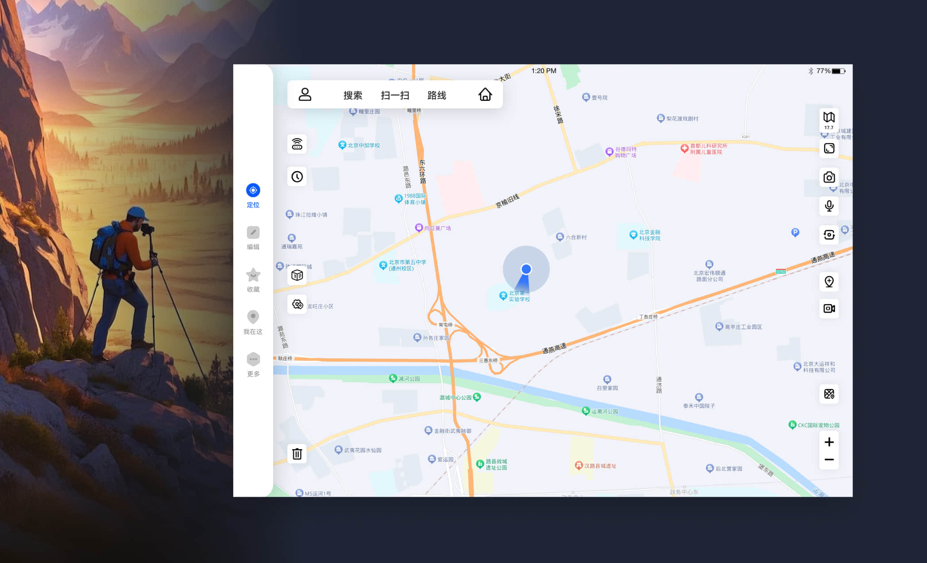Click the home icon in top bar
The width and height of the screenshot is (927, 563).
click(485, 94)
